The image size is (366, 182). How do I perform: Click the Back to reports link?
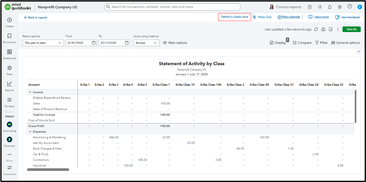pyautogui.click(x=36, y=18)
